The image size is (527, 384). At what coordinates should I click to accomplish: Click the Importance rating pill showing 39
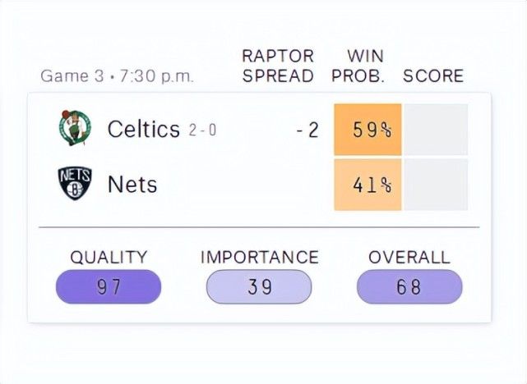coord(259,286)
